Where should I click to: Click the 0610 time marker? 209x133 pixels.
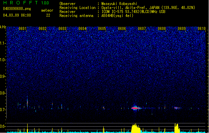pos(202,29)
